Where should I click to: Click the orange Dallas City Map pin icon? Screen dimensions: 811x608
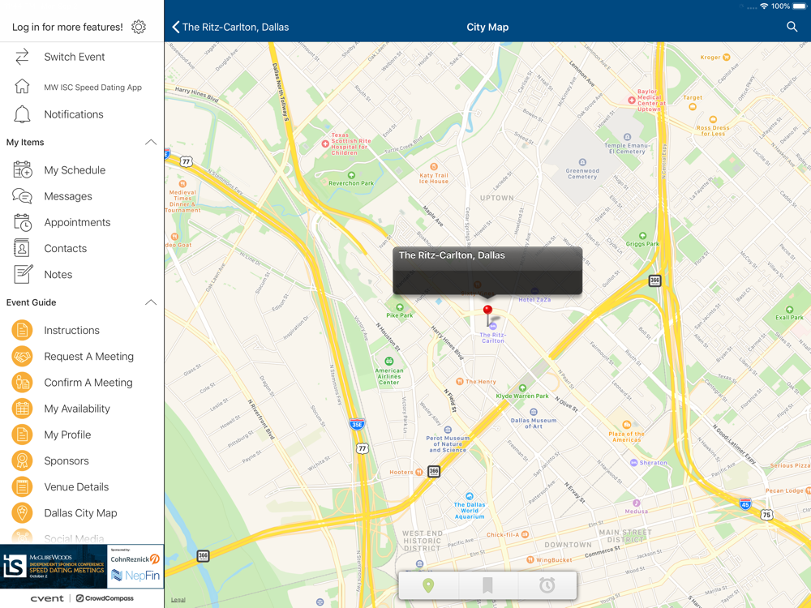(22, 513)
